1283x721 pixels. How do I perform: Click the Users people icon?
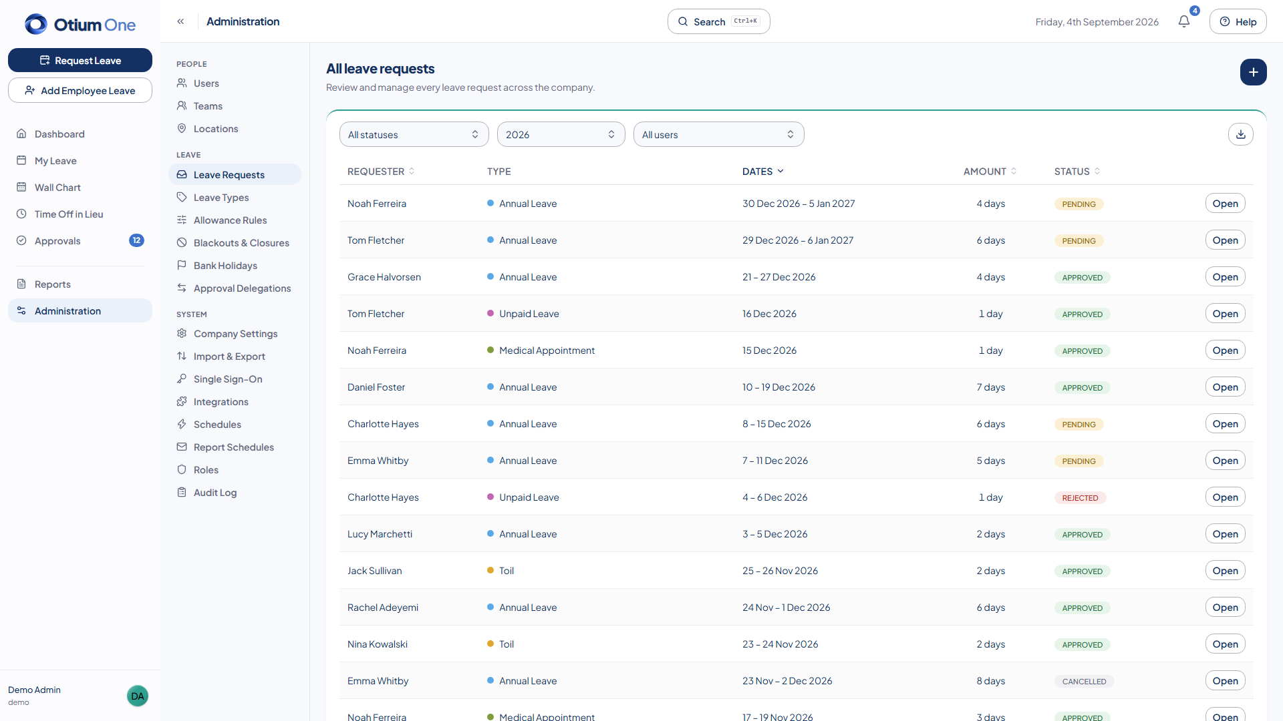(182, 83)
